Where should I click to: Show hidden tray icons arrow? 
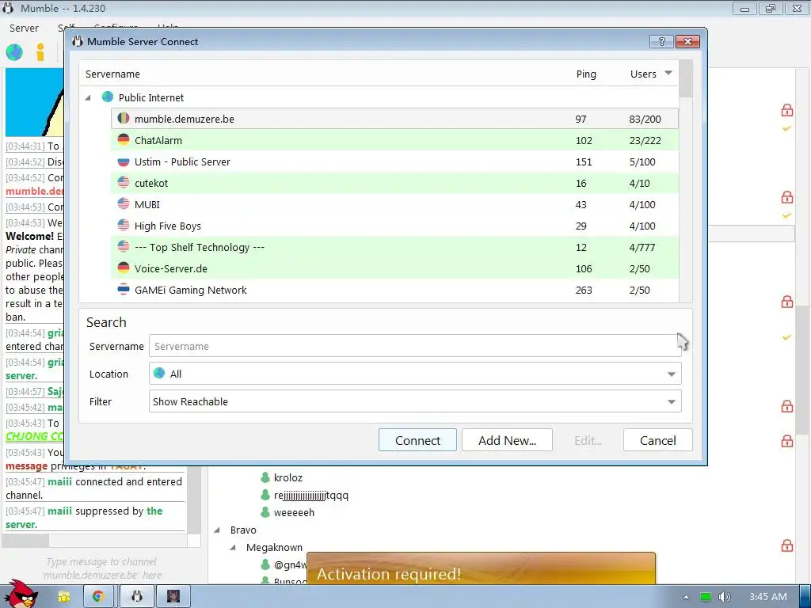686,597
